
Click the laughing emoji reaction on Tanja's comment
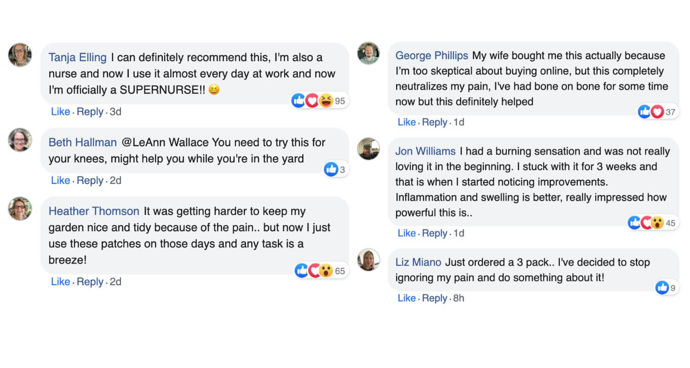326,101
